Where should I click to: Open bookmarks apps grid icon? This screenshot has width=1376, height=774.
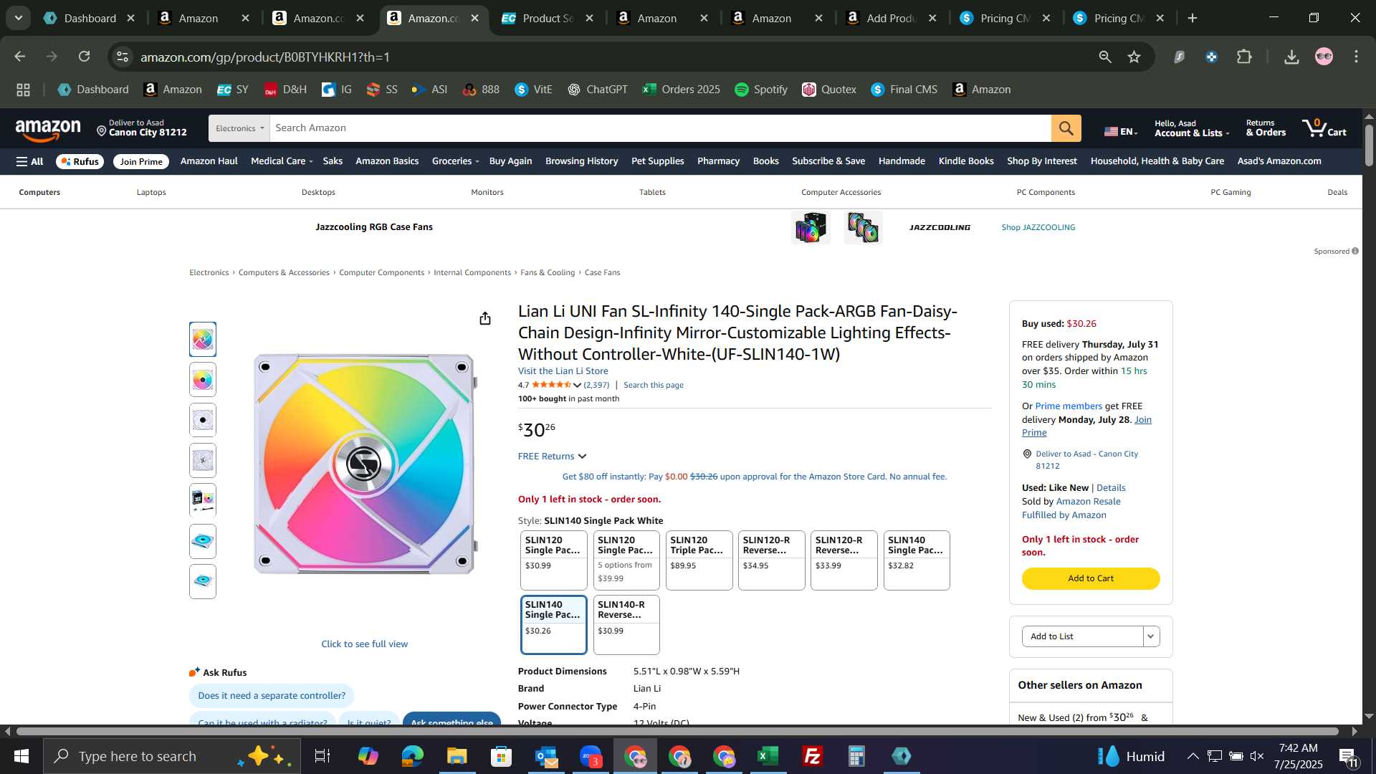[x=23, y=90]
